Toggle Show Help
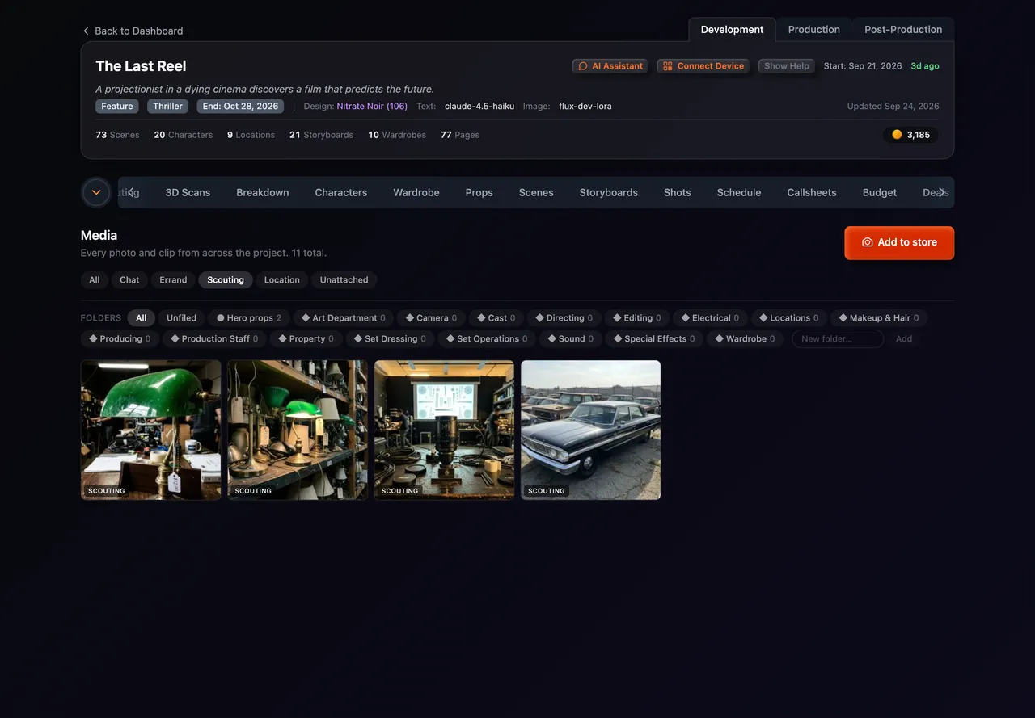 click(787, 66)
